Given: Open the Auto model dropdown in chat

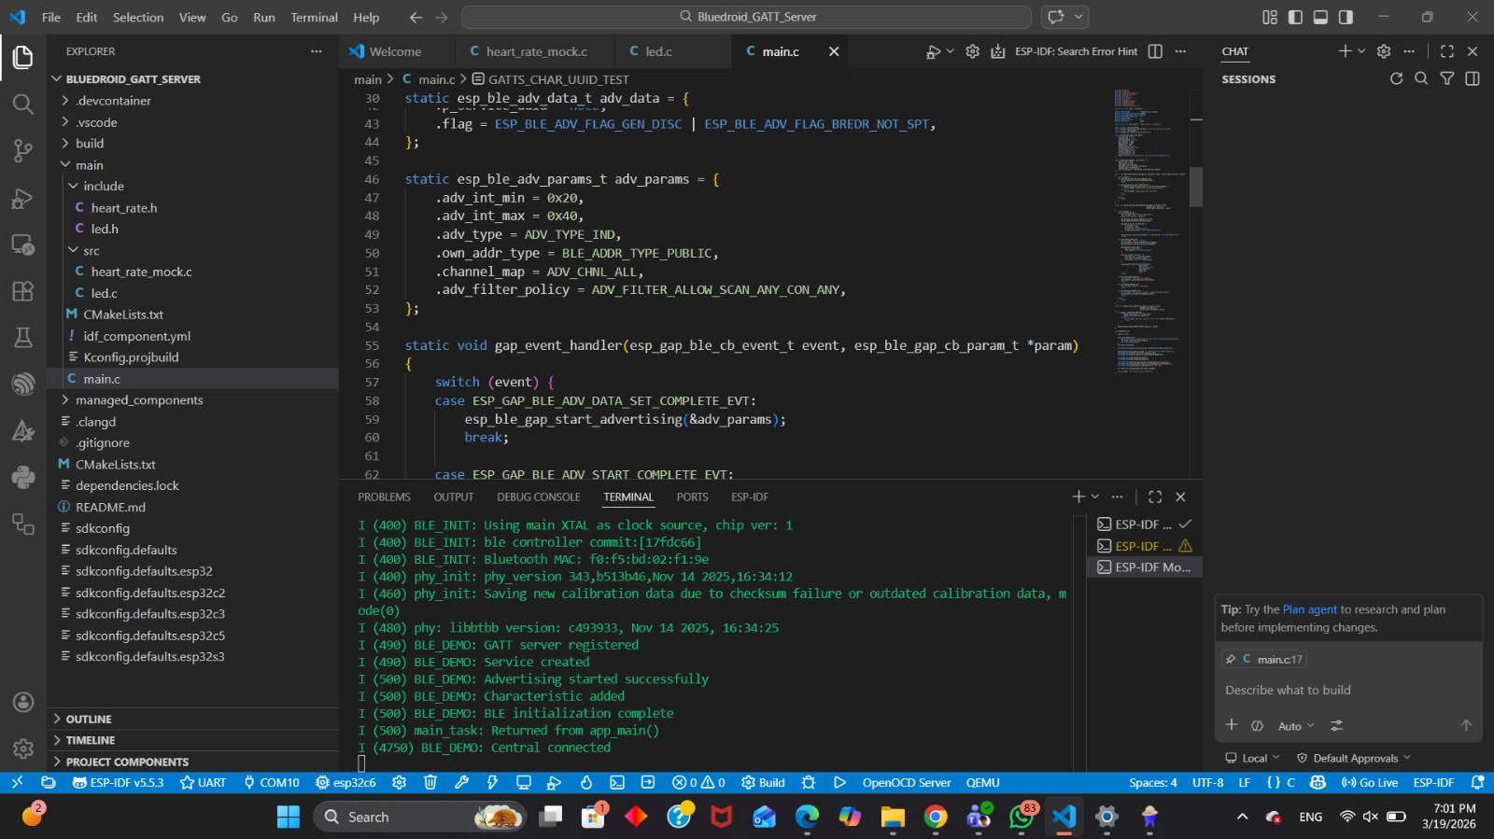Looking at the screenshot, I should pyautogui.click(x=1295, y=726).
